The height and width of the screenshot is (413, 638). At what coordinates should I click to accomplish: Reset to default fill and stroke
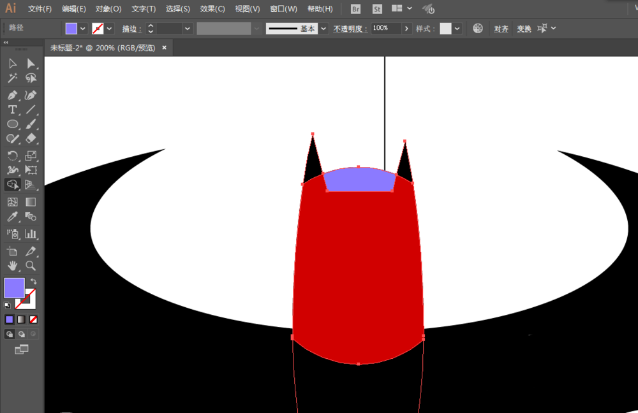7,305
